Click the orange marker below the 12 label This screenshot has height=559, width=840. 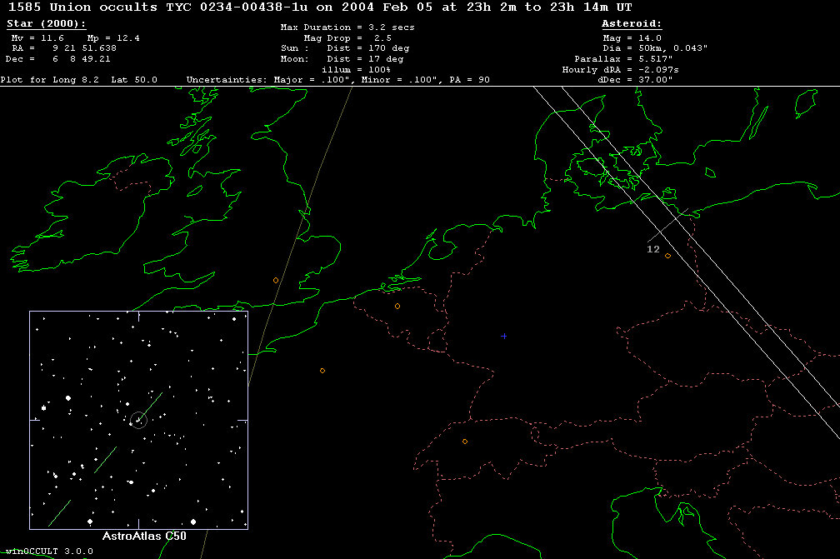667,255
